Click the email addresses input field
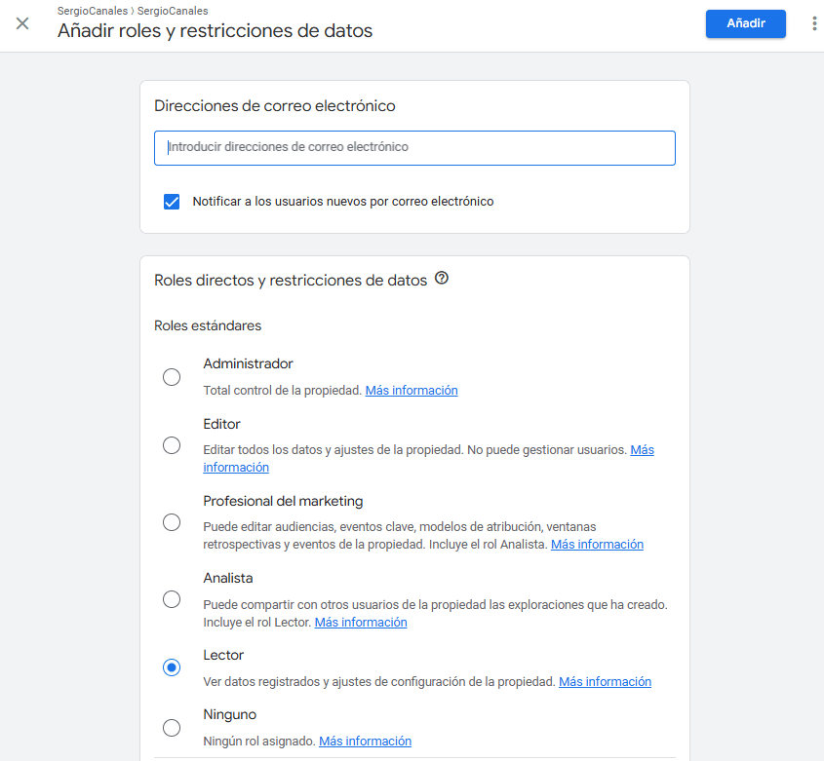 (x=414, y=148)
